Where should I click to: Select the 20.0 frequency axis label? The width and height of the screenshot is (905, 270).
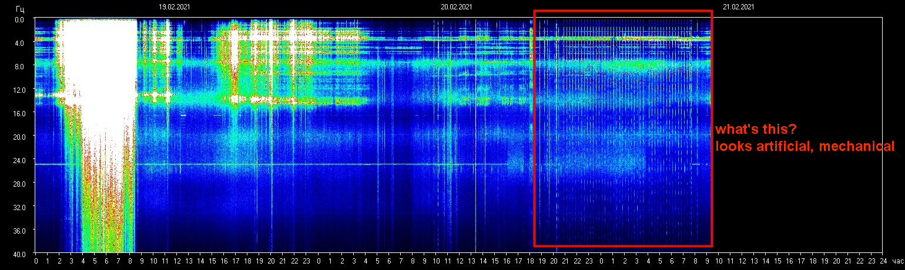(18, 137)
